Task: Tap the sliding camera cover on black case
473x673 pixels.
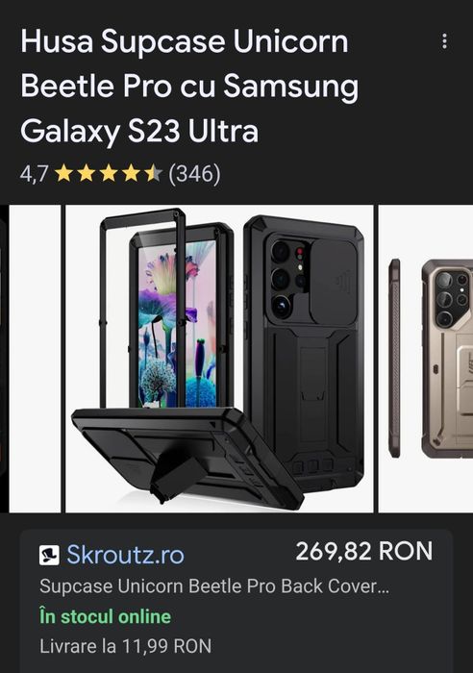Action: click(334, 281)
